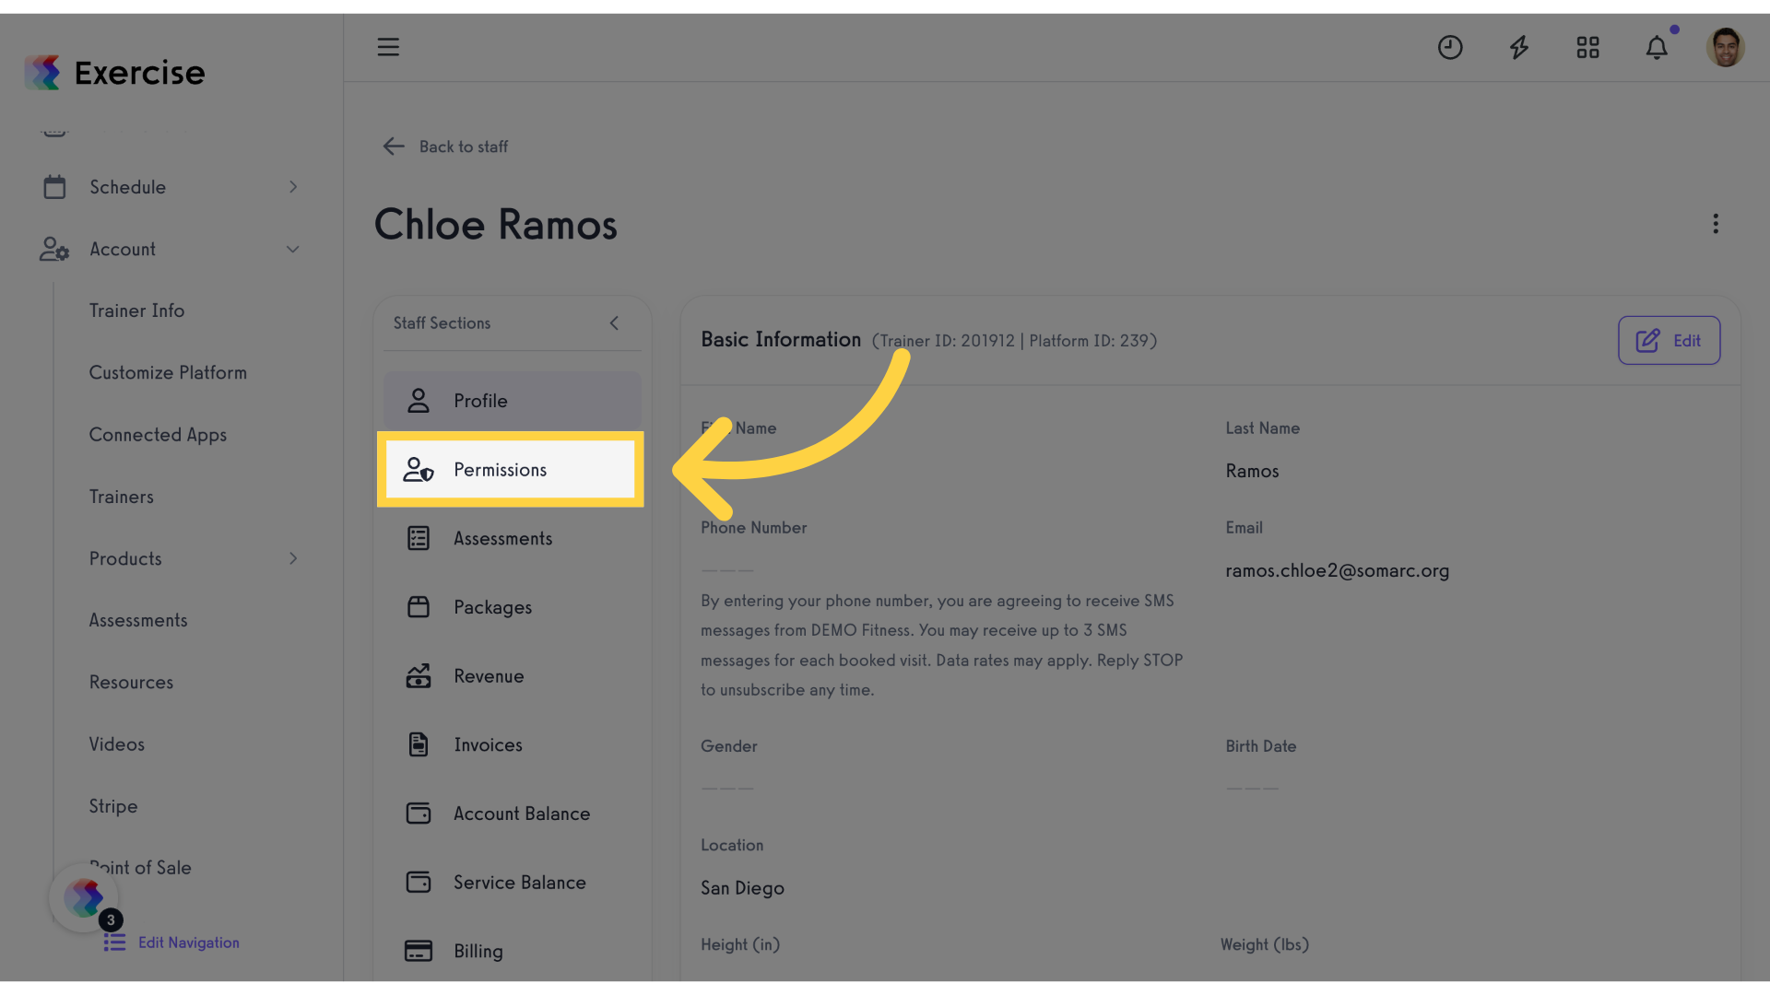Click the Point of Sale sidebar item

(x=140, y=868)
